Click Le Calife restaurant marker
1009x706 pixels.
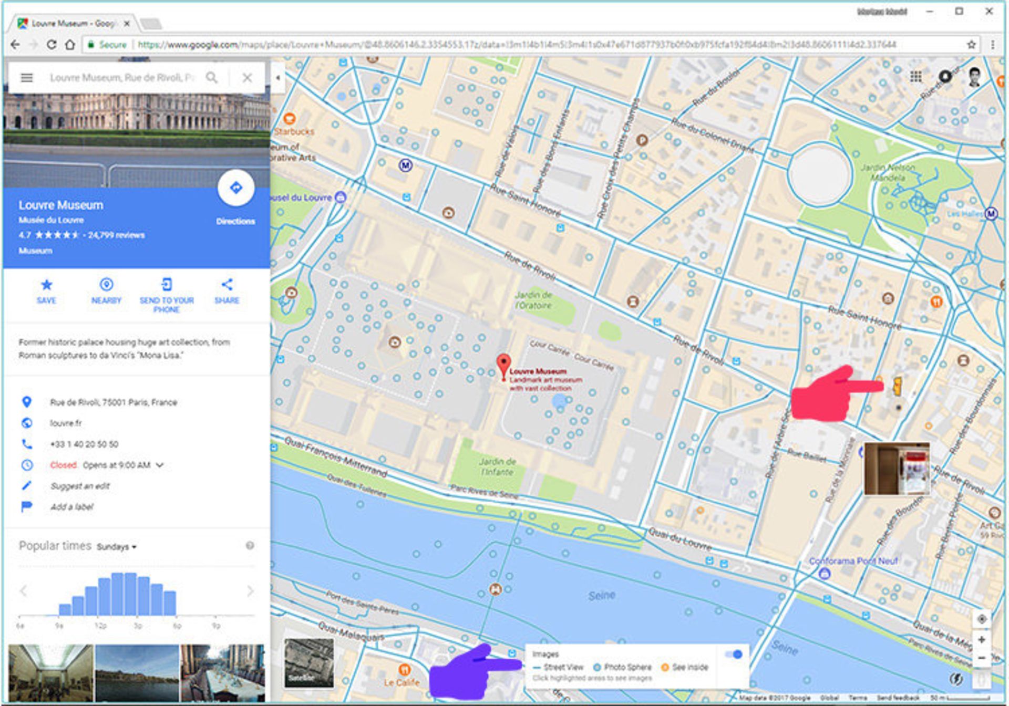click(x=404, y=669)
